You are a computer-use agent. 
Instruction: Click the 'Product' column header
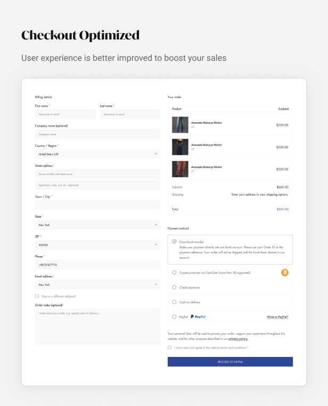coord(177,109)
